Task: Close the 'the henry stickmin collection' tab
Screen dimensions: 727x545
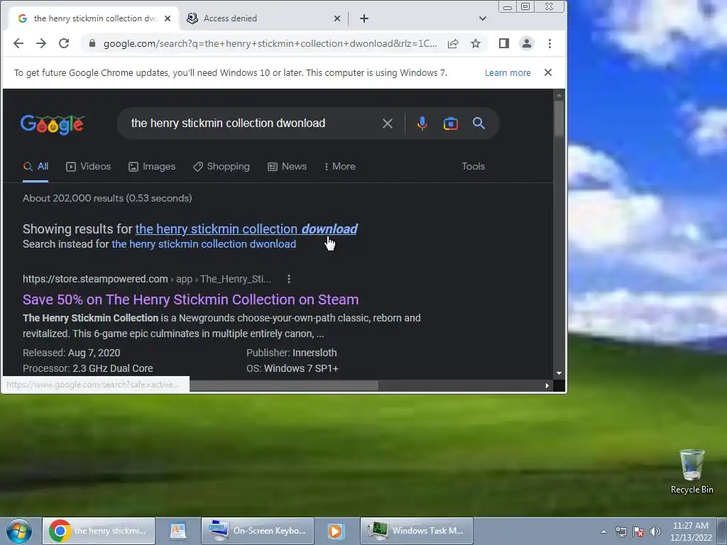Action: (x=168, y=18)
